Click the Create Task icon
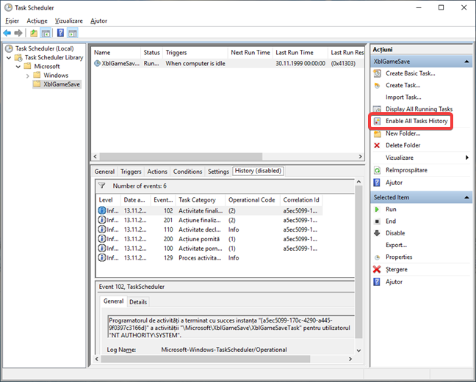This screenshot has height=382, width=476. tap(377, 86)
